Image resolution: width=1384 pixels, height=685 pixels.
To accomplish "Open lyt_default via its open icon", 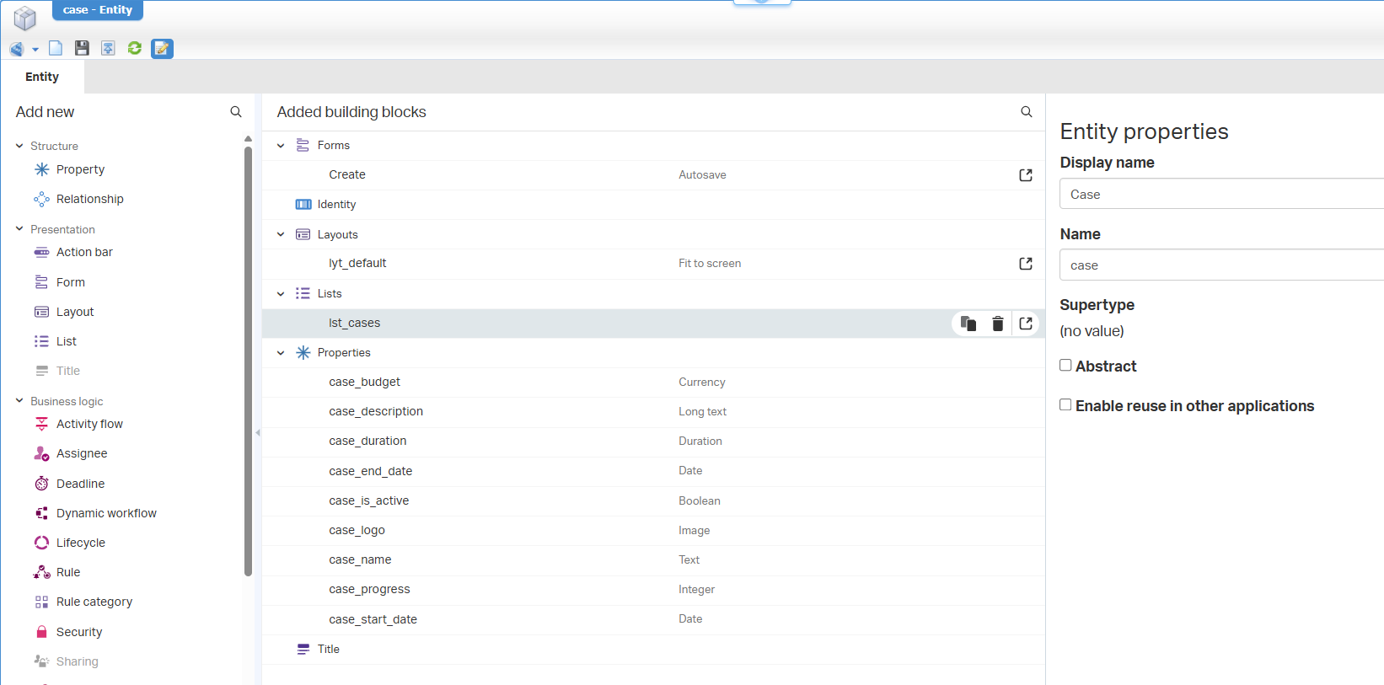I will [x=1025, y=264].
